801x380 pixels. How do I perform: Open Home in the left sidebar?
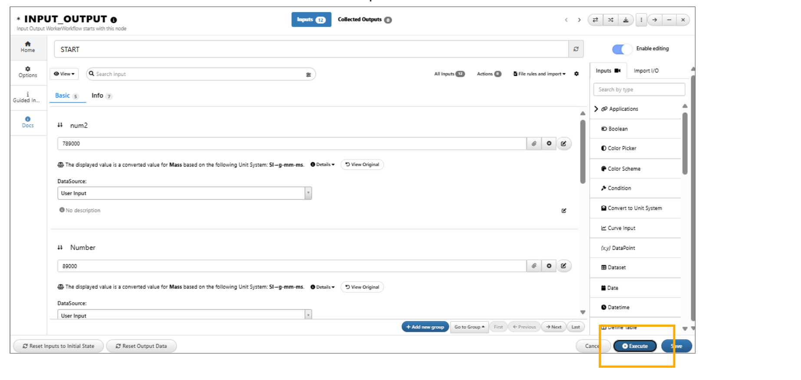pos(28,47)
